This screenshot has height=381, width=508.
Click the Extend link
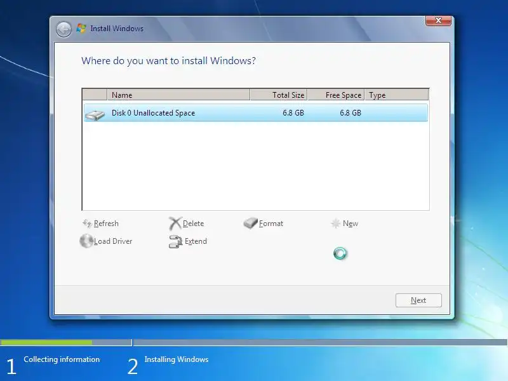point(196,241)
